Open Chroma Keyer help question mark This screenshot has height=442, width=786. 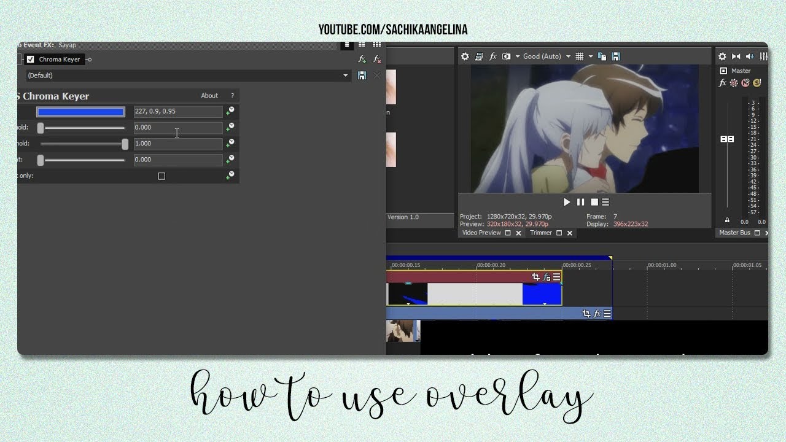coord(232,96)
